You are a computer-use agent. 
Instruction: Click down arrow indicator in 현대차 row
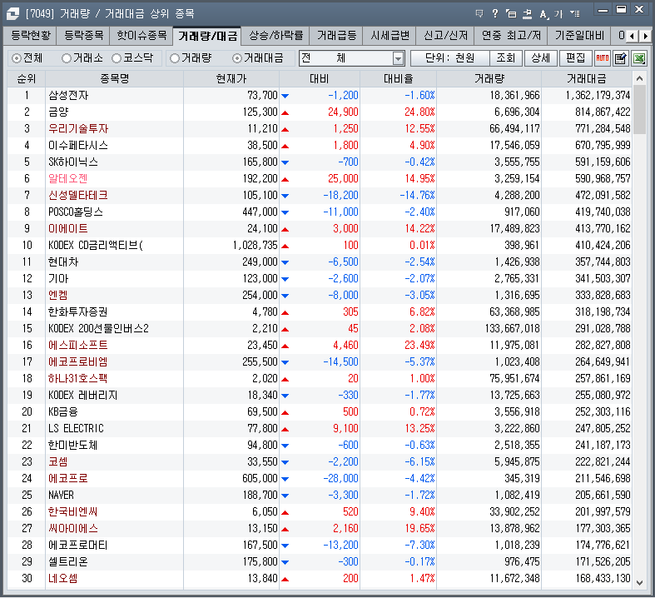coord(285,262)
